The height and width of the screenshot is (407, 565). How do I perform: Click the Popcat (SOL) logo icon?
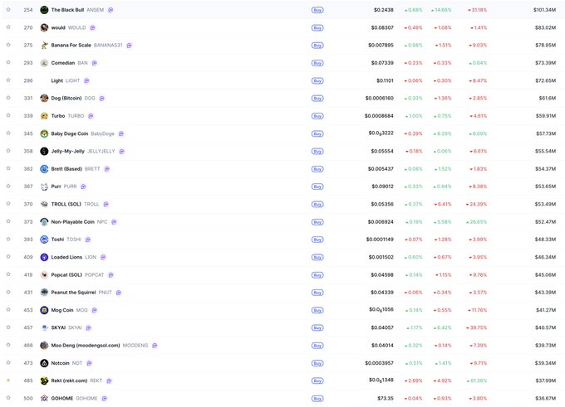click(x=44, y=275)
